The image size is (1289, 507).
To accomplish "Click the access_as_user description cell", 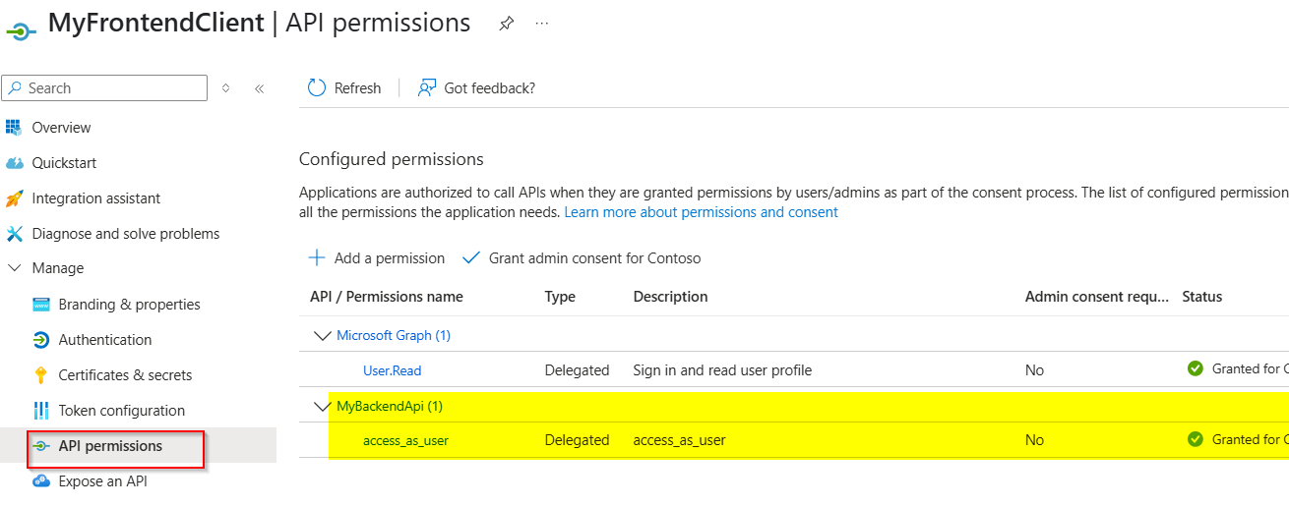I will point(679,440).
